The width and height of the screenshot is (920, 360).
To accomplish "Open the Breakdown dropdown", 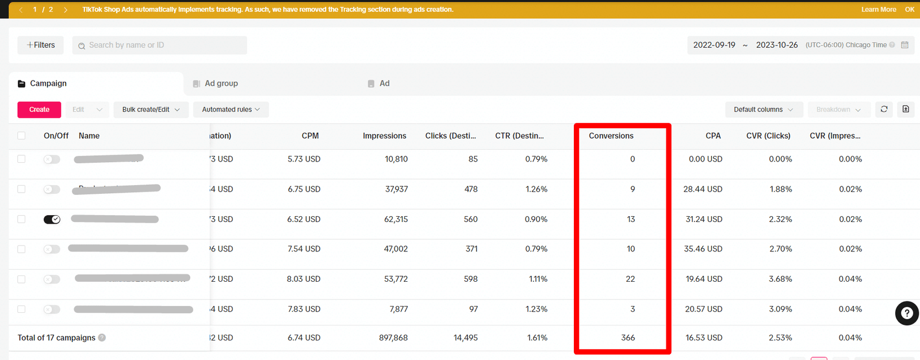I will pos(839,109).
